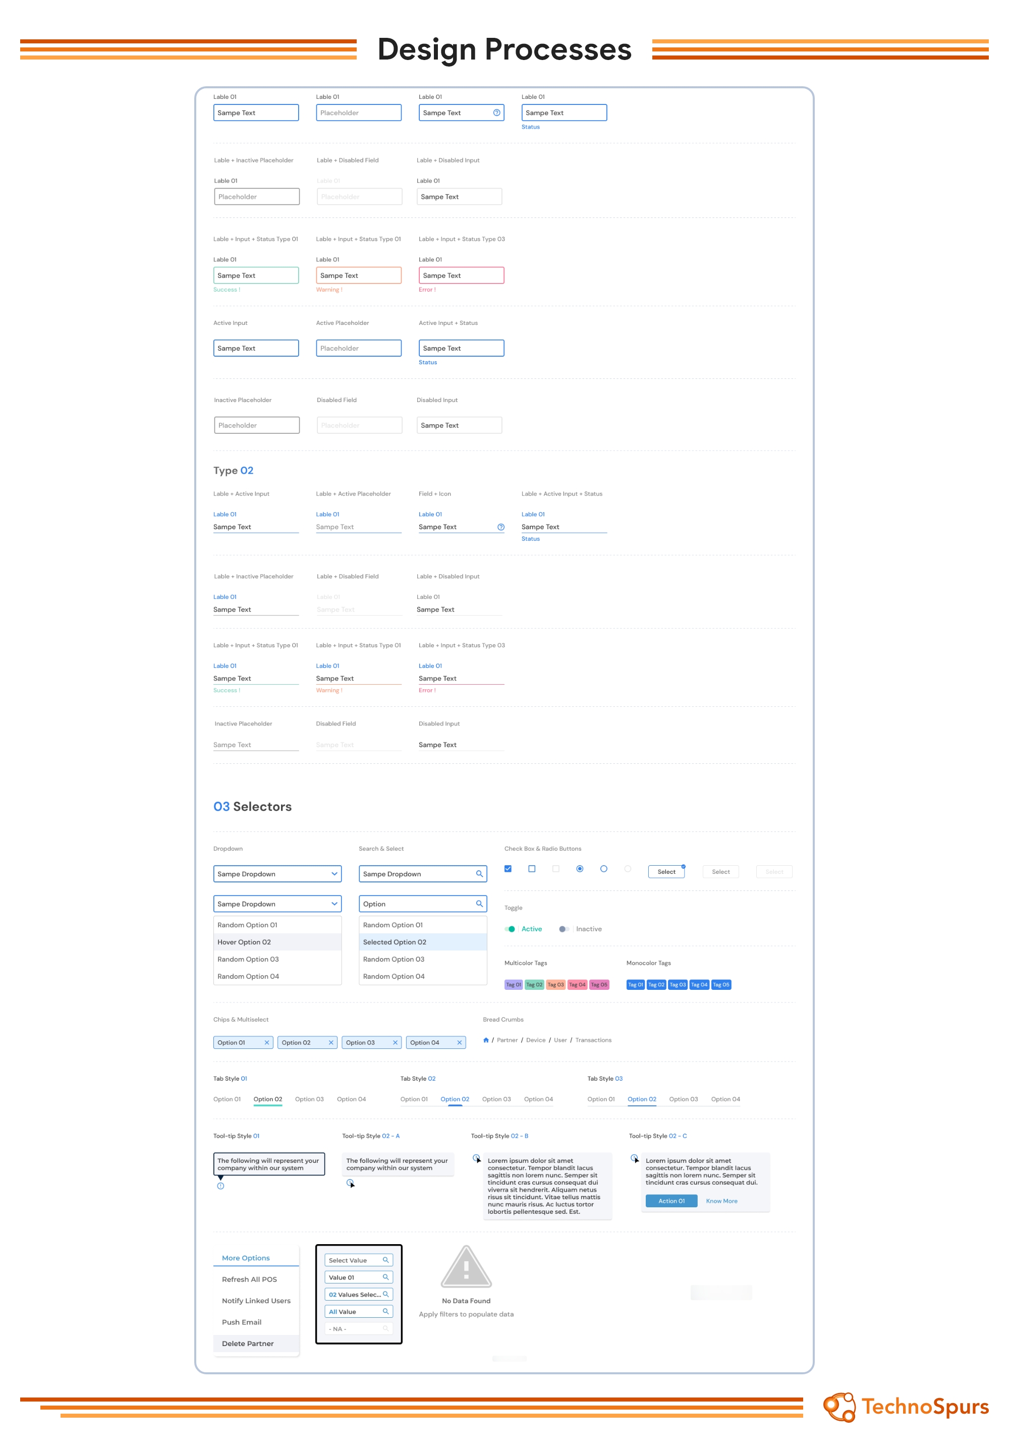Collapse the expanded Sampe Dropdown list
The image size is (1009, 1453).
point(334,904)
